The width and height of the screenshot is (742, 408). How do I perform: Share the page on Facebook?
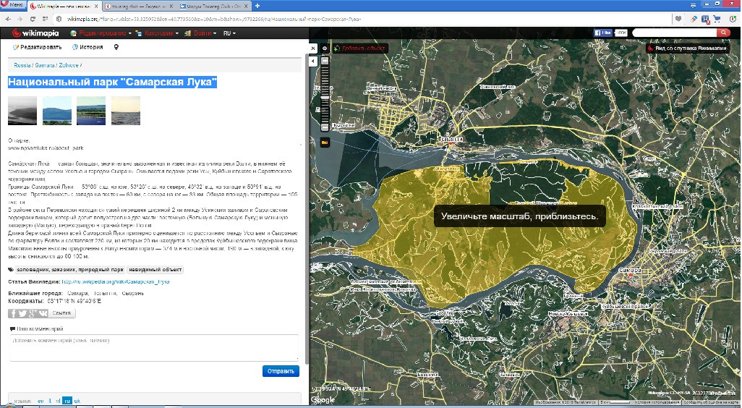pyautogui.click(x=14, y=313)
